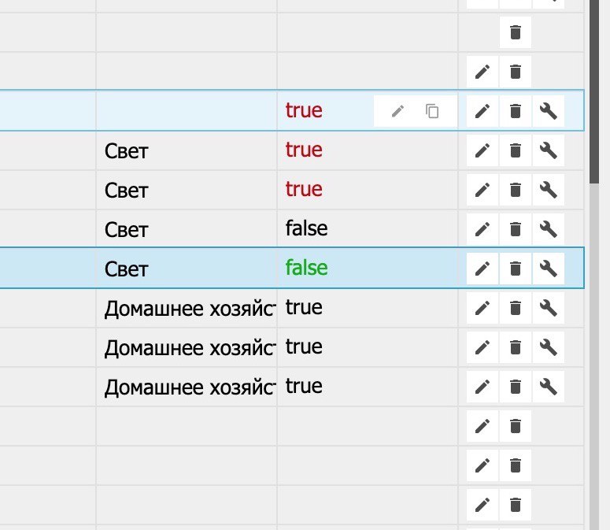This screenshot has width=610, height=530.
Task: Delete the empty row just above the highlighted true row
Action: [515, 72]
